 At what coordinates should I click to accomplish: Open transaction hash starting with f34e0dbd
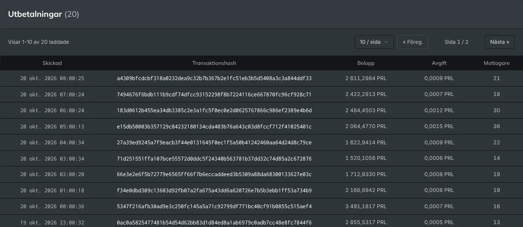[x=214, y=190]
